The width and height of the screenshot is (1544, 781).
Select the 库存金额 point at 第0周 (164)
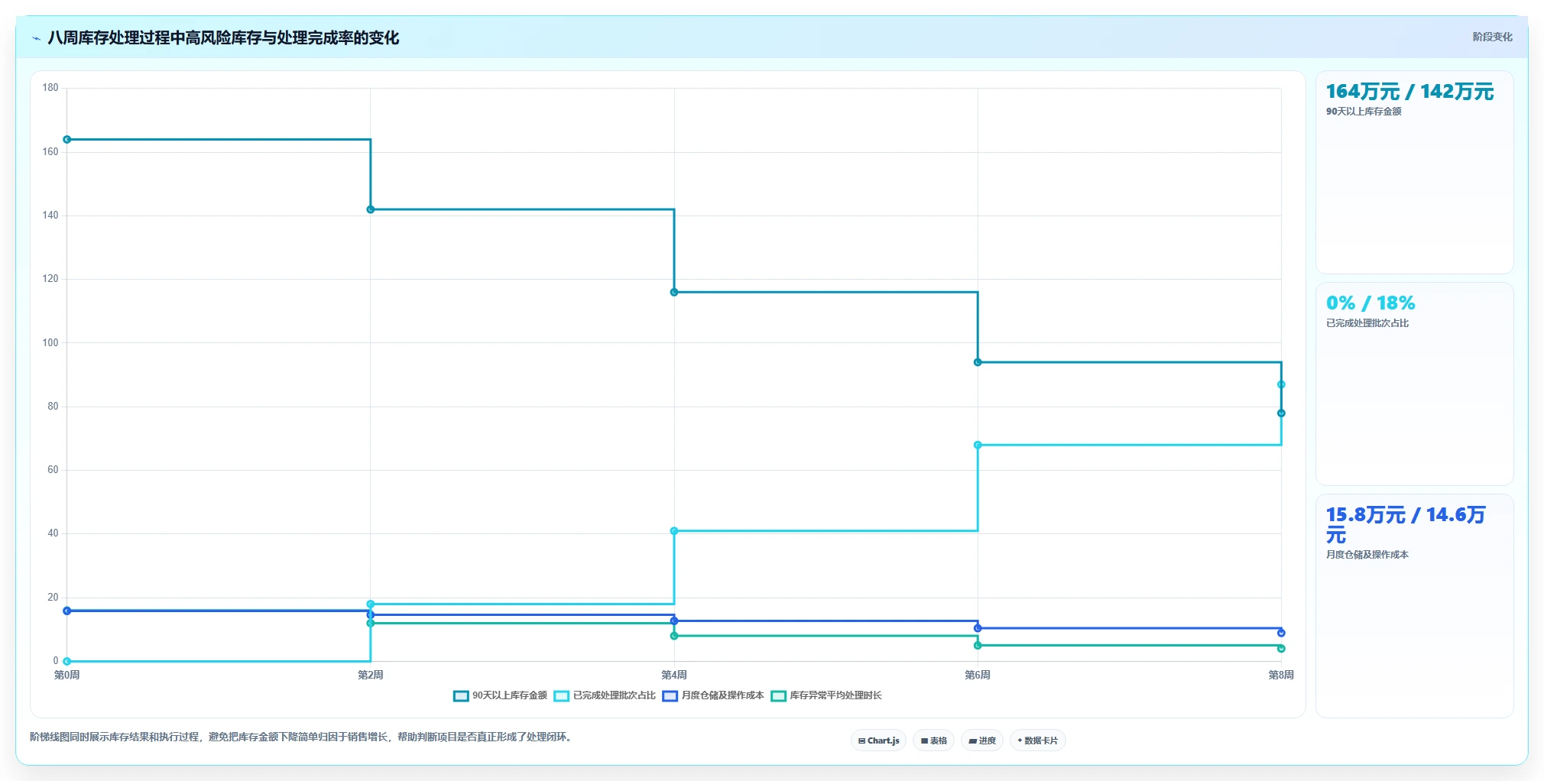point(67,139)
